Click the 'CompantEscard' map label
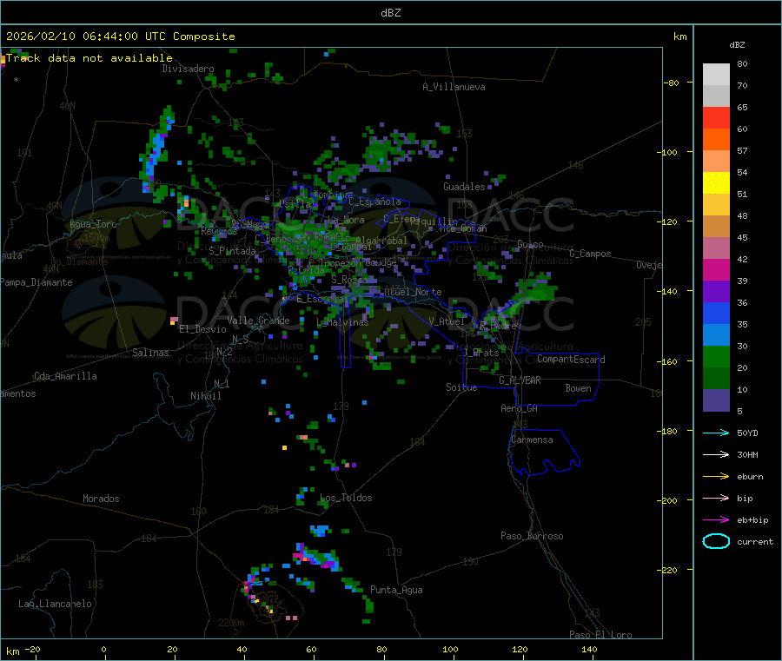Viewport: 782px width, 661px height. (571, 360)
